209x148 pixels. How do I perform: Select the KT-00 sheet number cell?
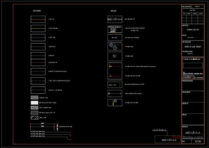(x=198, y=141)
